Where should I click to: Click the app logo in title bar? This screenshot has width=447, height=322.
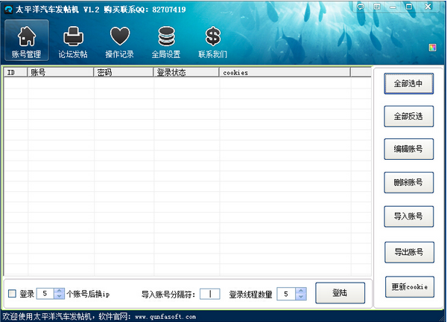point(8,10)
